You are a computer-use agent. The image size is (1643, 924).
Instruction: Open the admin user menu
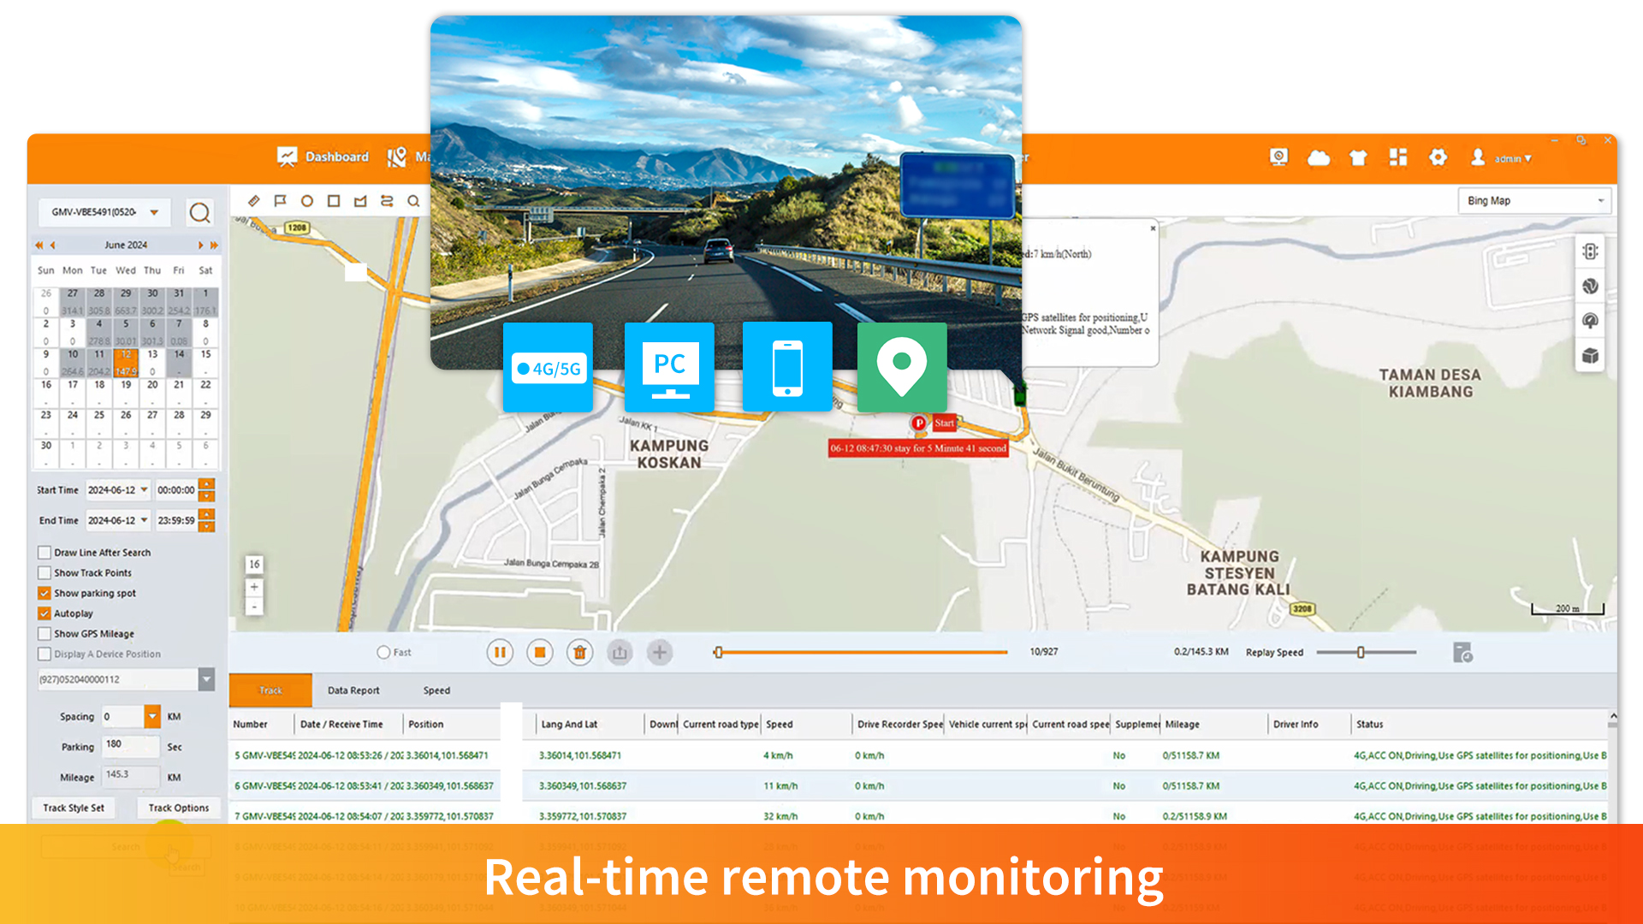coord(1501,158)
